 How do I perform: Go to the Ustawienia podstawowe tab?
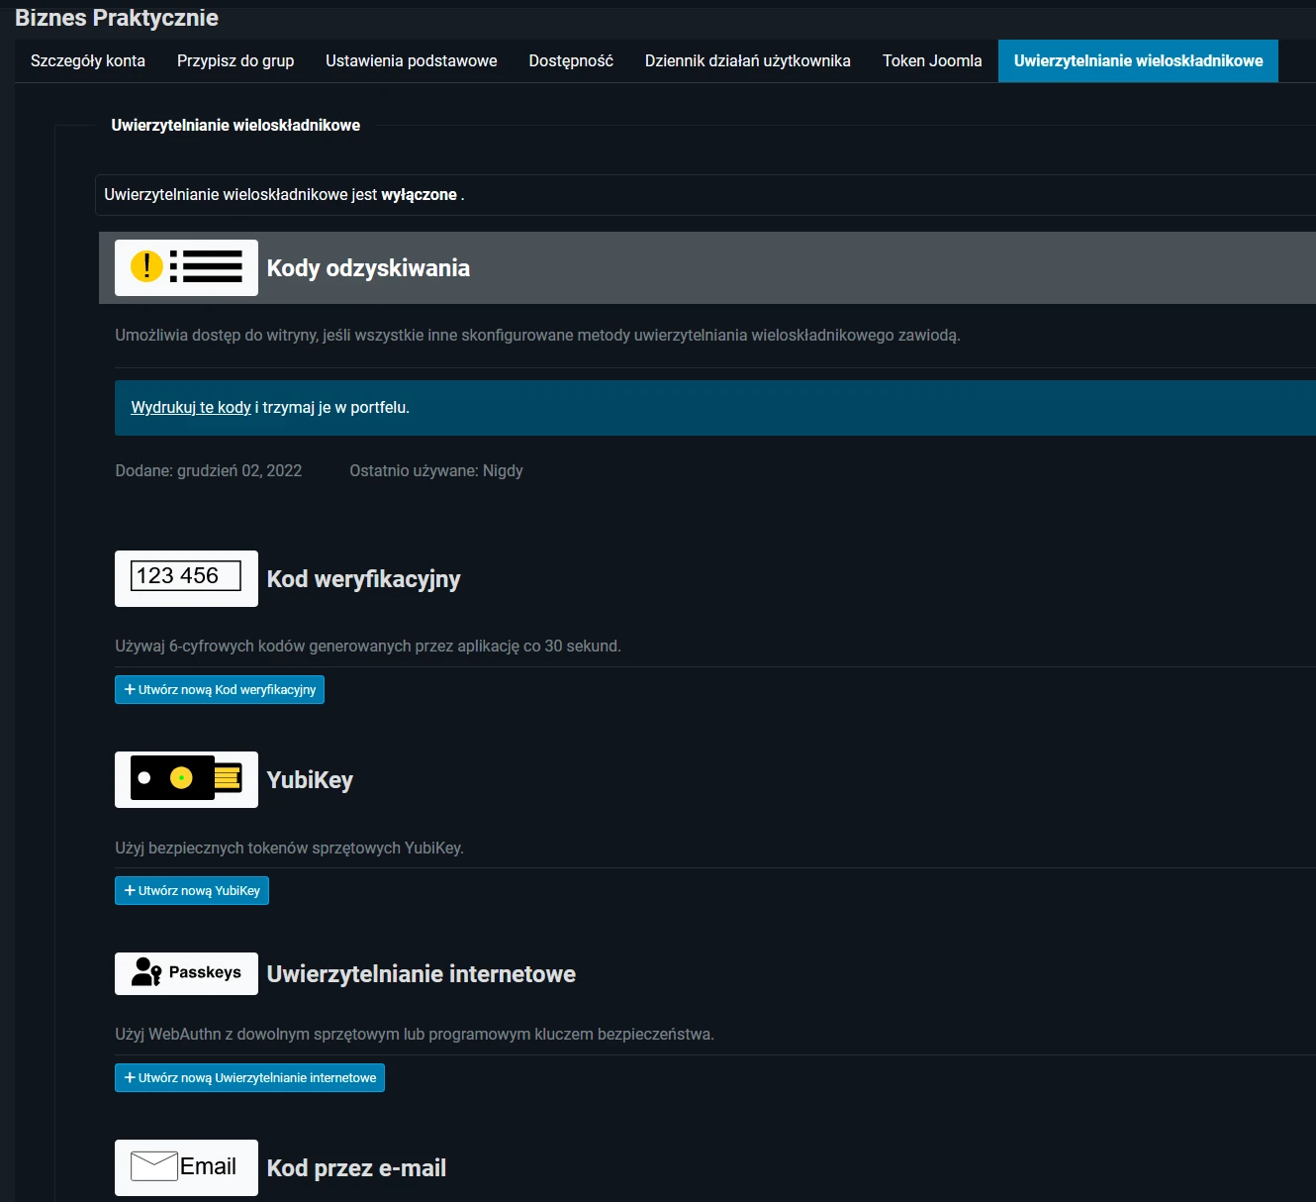pos(412,61)
